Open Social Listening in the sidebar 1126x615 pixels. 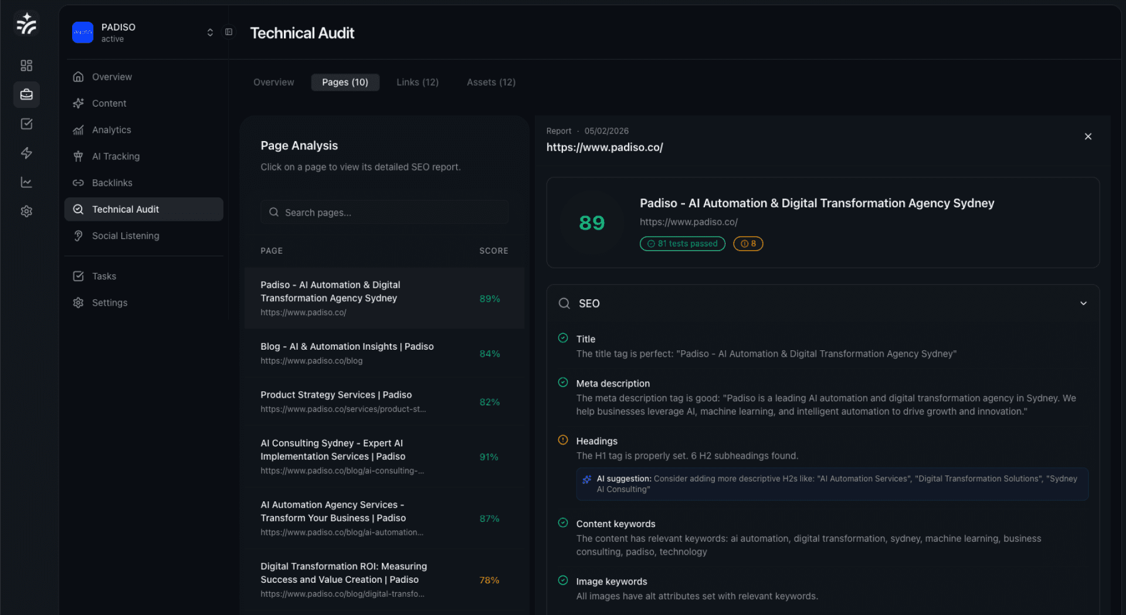click(x=144, y=235)
